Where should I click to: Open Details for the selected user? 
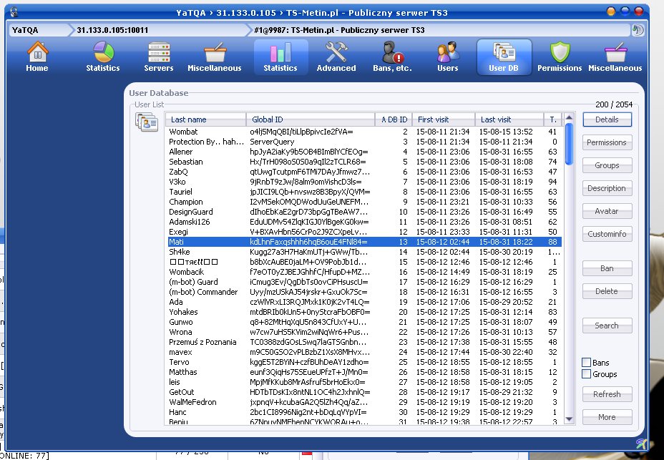607,119
